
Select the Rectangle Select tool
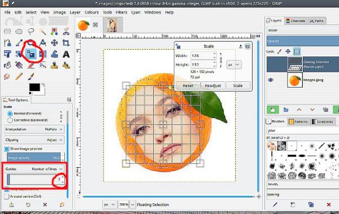[x=7, y=32]
